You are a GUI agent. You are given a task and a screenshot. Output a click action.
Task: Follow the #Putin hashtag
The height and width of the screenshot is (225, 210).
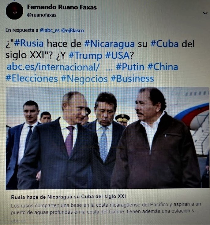130,67
